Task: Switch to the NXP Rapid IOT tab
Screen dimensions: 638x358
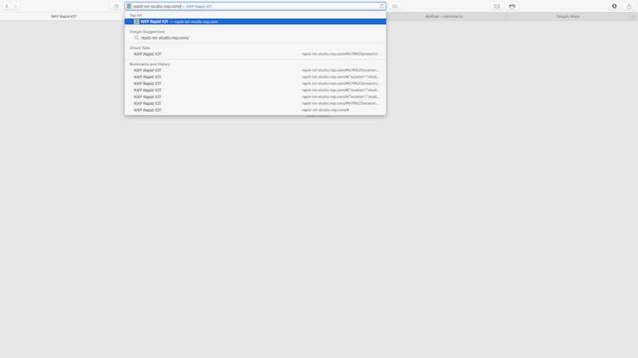Action: [x=64, y=16]
